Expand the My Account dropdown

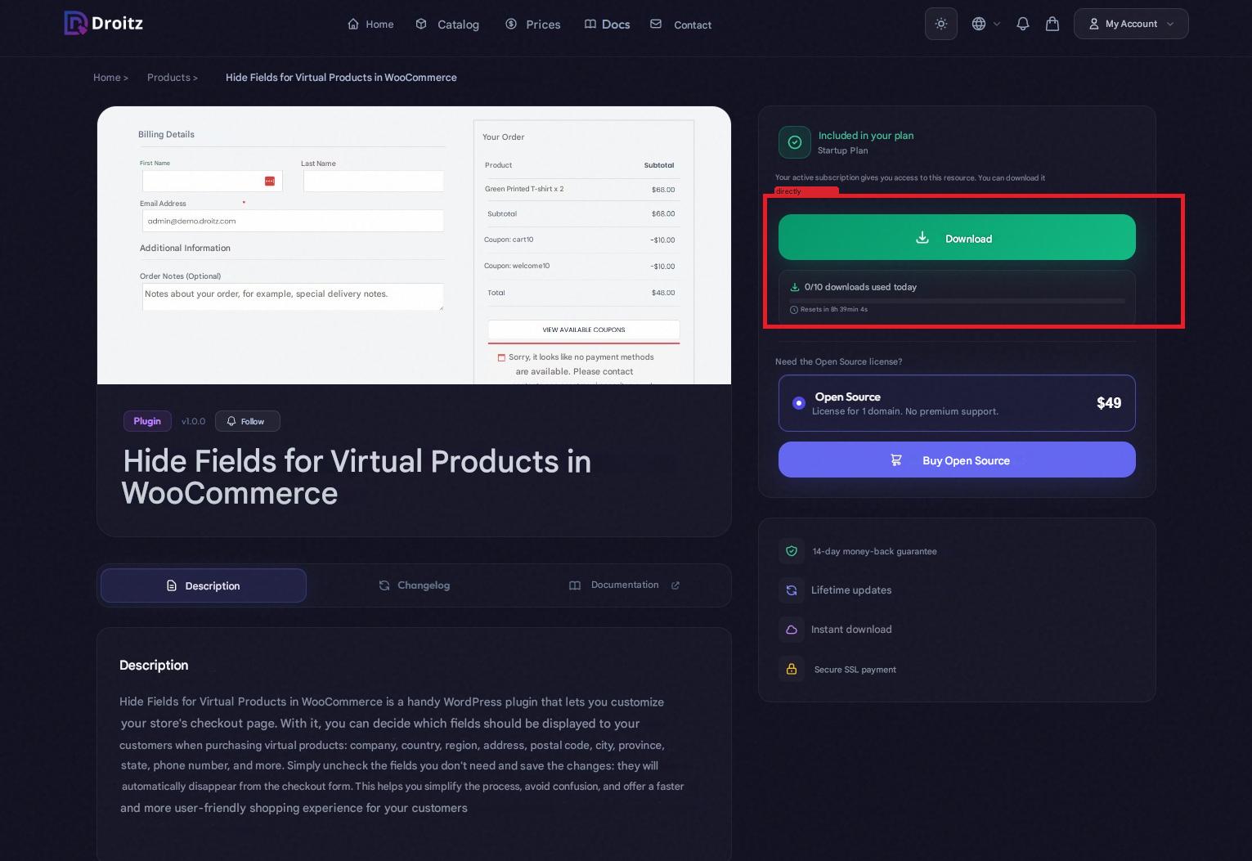coord(1130,25)
